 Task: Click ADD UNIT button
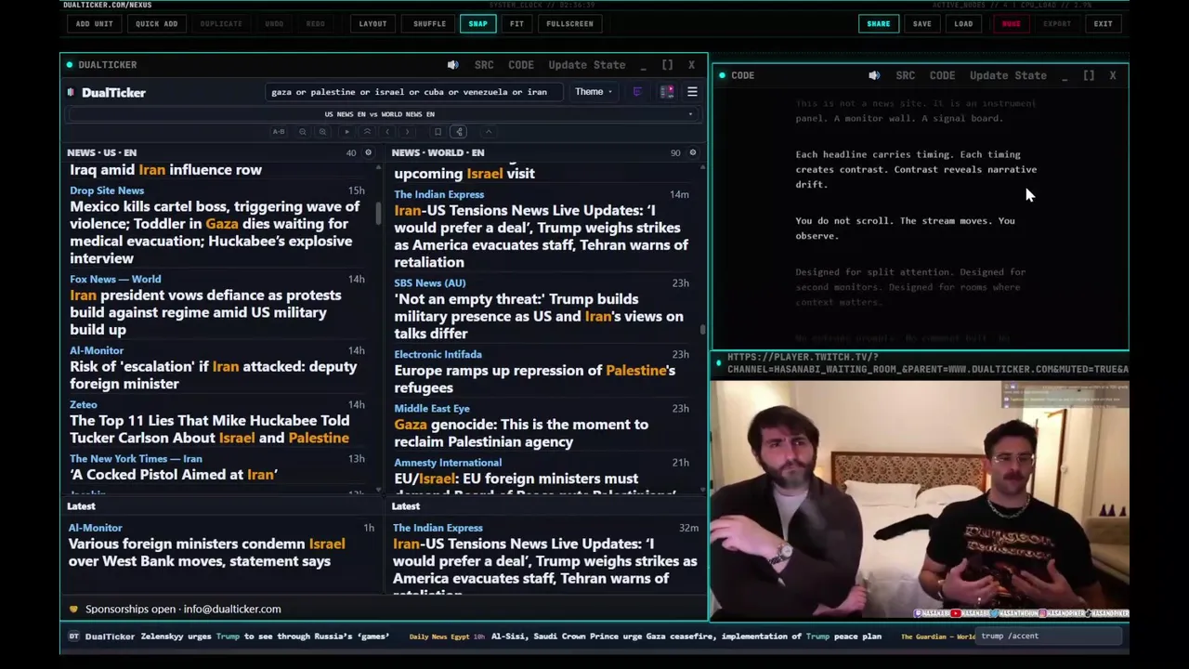pos(94,23)
